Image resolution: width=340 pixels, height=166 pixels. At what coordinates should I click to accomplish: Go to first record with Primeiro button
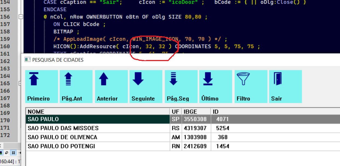[x=42, y=87]
